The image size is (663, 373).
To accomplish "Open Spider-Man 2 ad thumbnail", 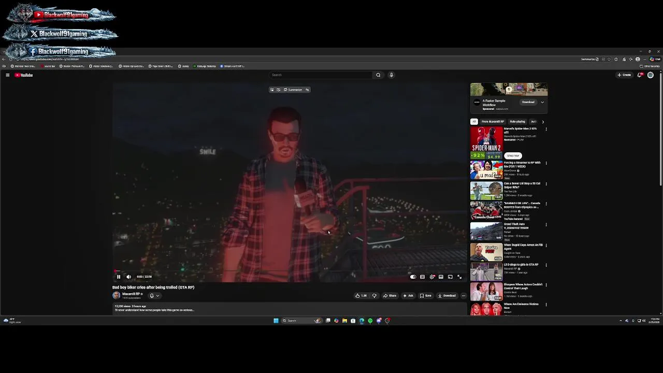I will coord(486,143).
